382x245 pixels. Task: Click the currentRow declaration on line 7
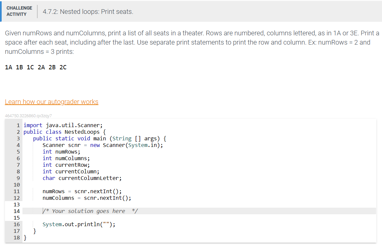point(66,165)
